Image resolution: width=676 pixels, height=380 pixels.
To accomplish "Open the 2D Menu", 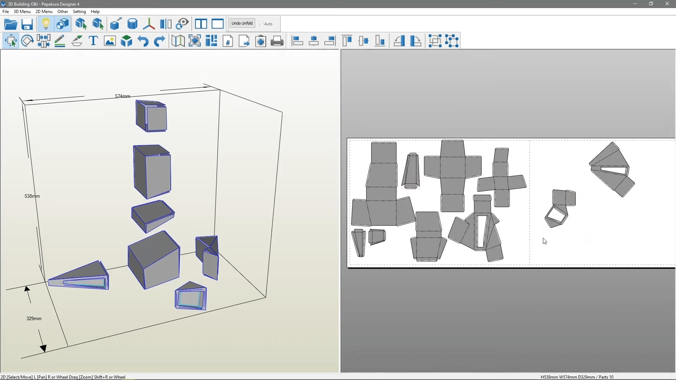I will point(44,12).
